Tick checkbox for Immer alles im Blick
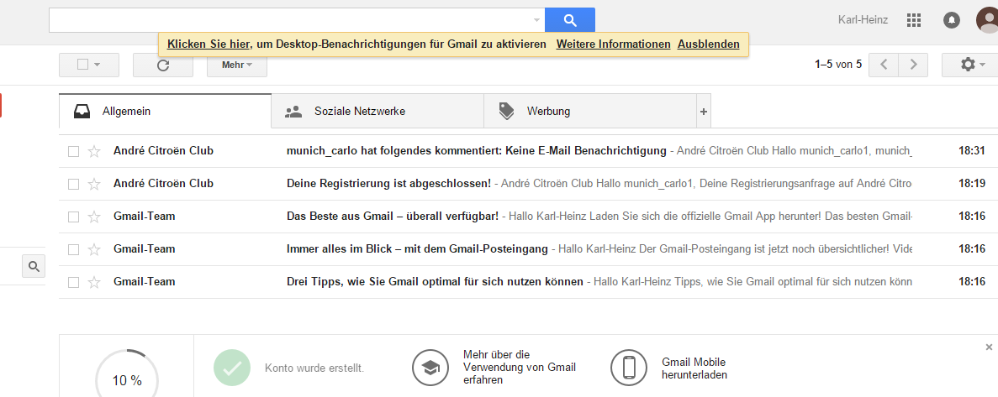Screen dimensions: 998x397 pyautogui.click(x=74, y=249)
